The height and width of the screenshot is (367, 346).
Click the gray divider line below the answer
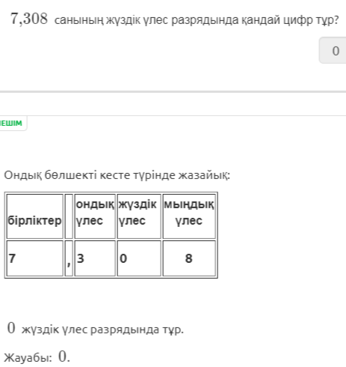pyautogui.click(x=173, y=92)
